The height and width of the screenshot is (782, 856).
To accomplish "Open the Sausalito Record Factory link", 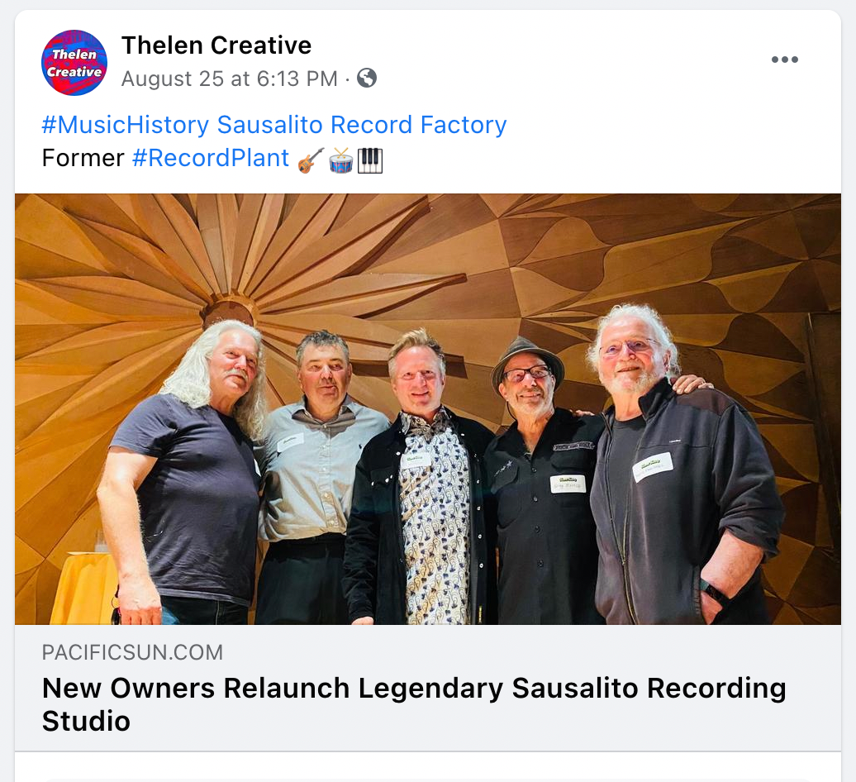I will (362, 125).
